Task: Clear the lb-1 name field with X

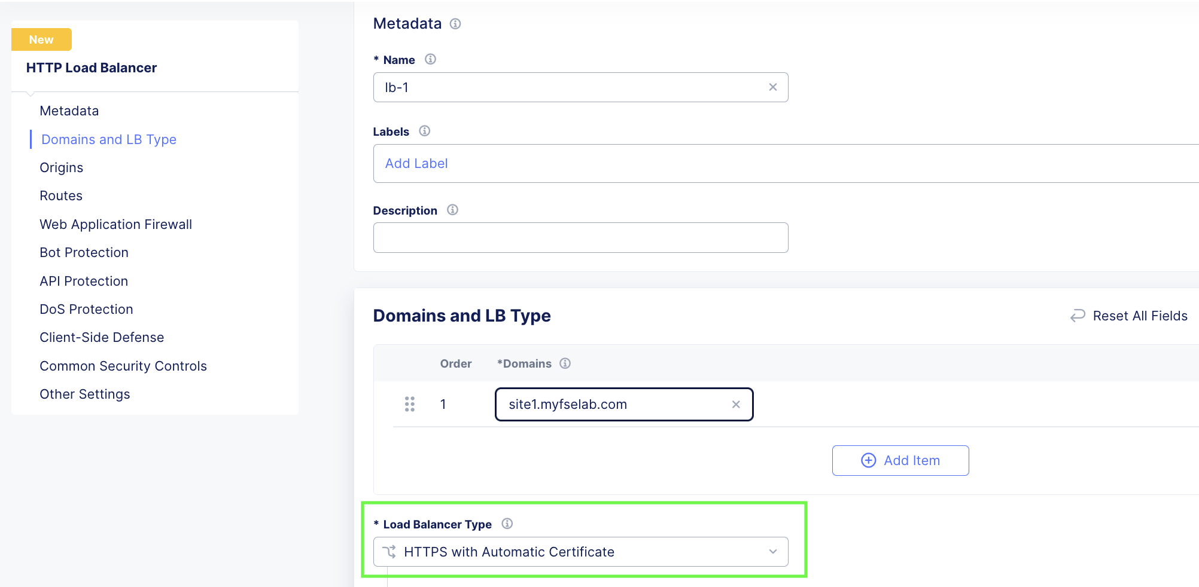Action: 773,87
